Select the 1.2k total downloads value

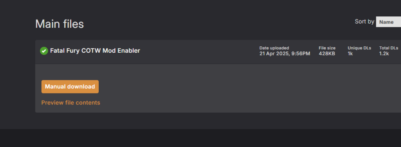(384, 53)
